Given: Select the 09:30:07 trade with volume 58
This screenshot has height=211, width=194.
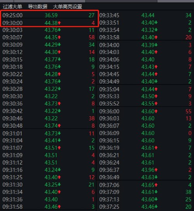Looking at the screenshot, I should pos(48,37).
